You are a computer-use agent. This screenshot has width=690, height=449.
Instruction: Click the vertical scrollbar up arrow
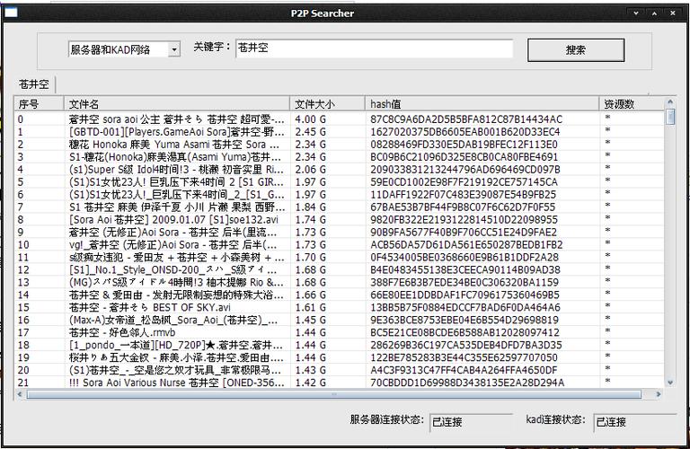670,102
